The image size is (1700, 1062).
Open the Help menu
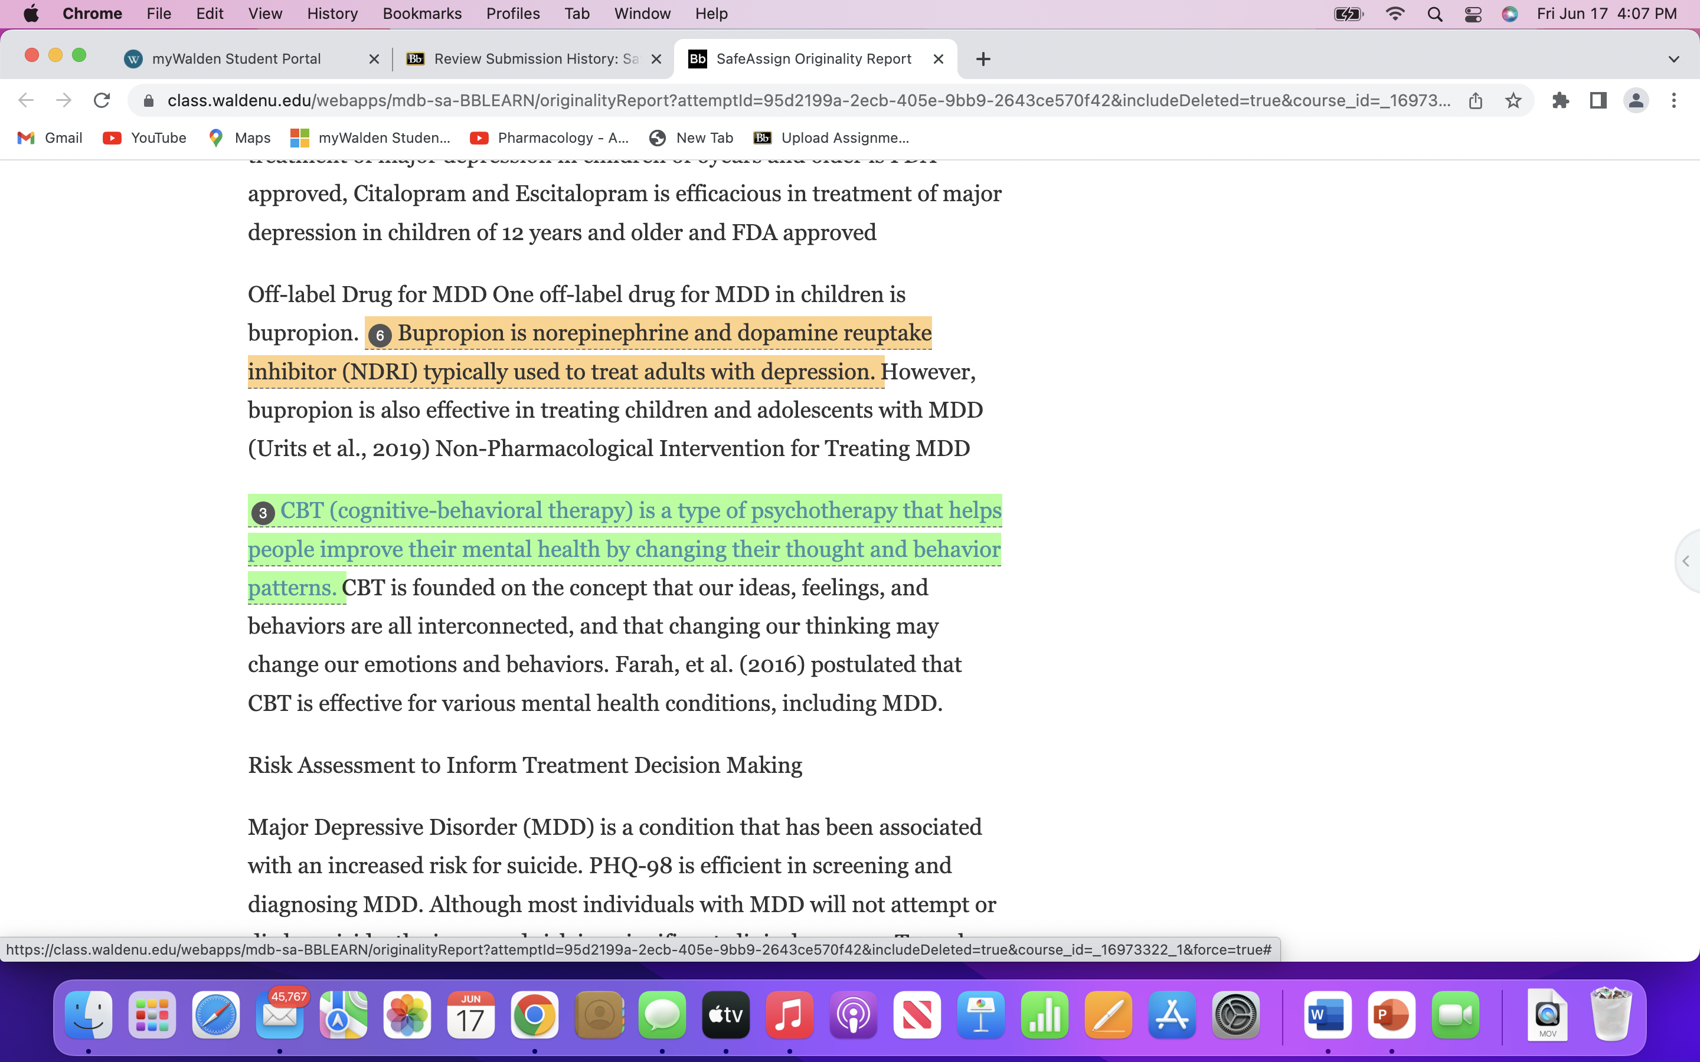pos(711,14)
